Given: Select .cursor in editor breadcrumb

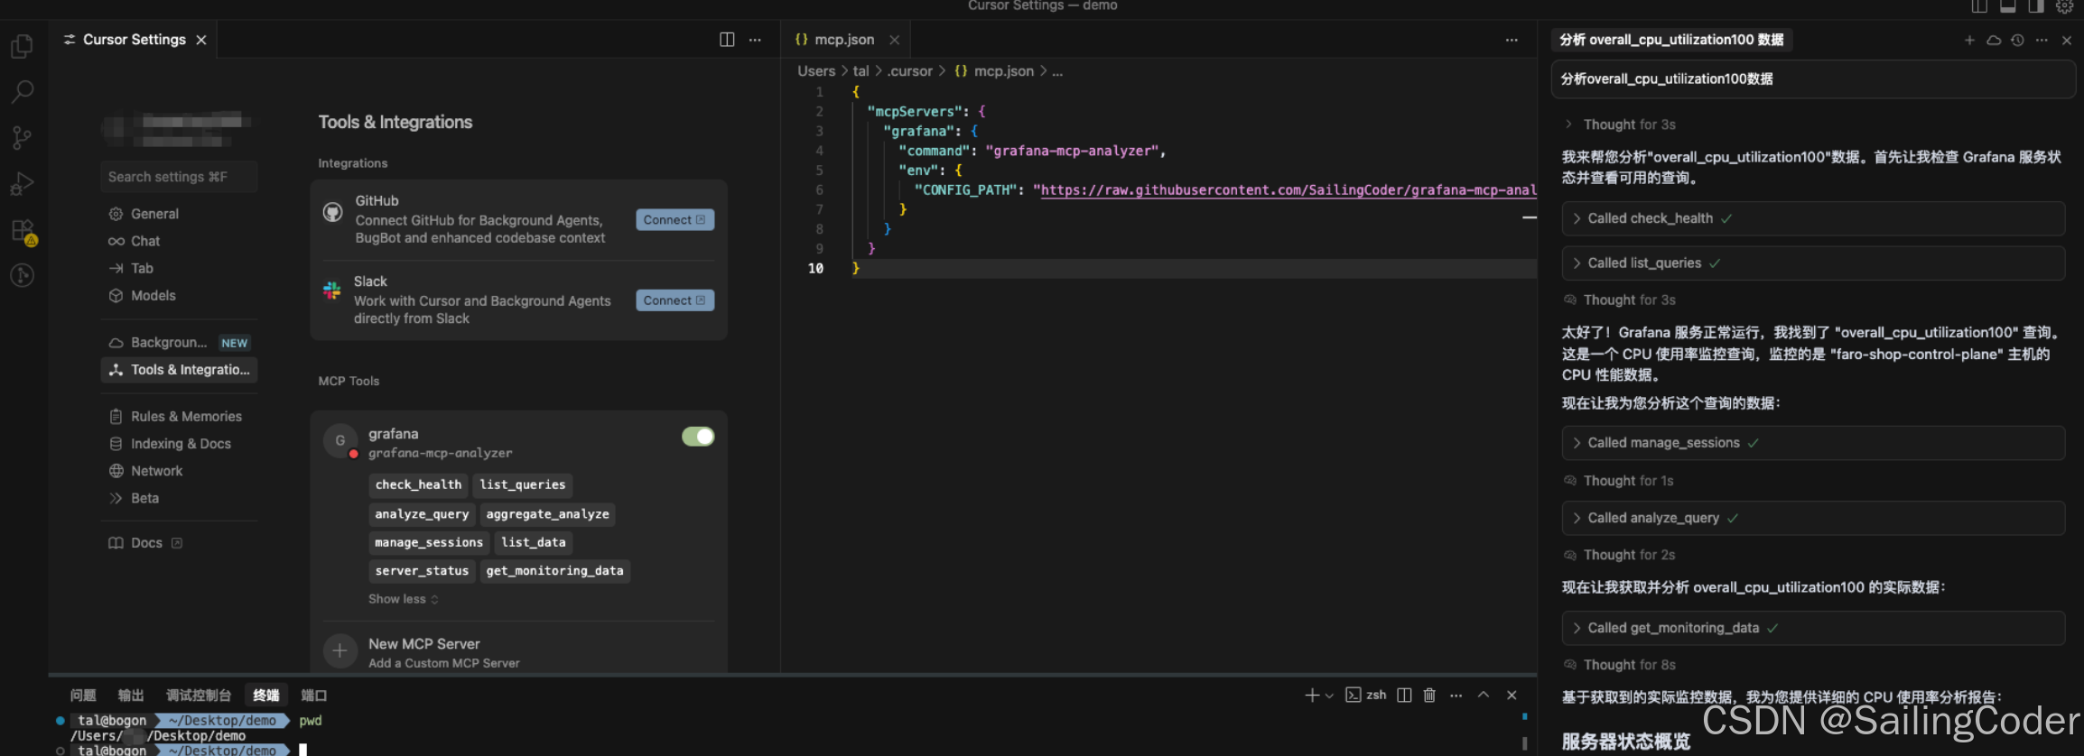Looking at the screenshot, I should coord(909,71).
